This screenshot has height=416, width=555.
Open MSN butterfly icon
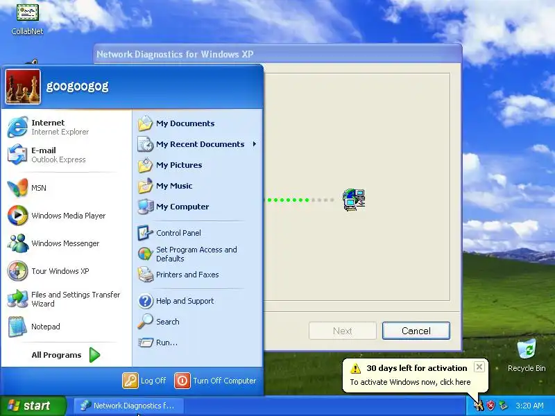point(17,187)
